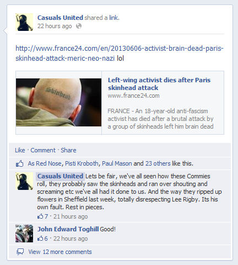Open As Red Nose profile
Viewport: 238px width, 265px height.
pos(45,163)
